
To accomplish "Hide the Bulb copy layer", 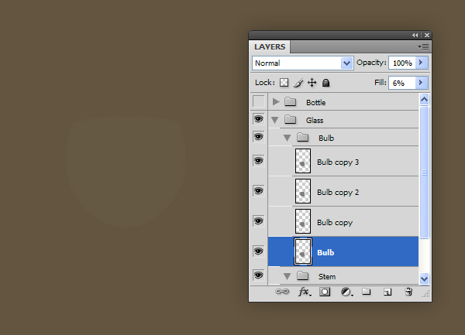I will click(259, 221).
